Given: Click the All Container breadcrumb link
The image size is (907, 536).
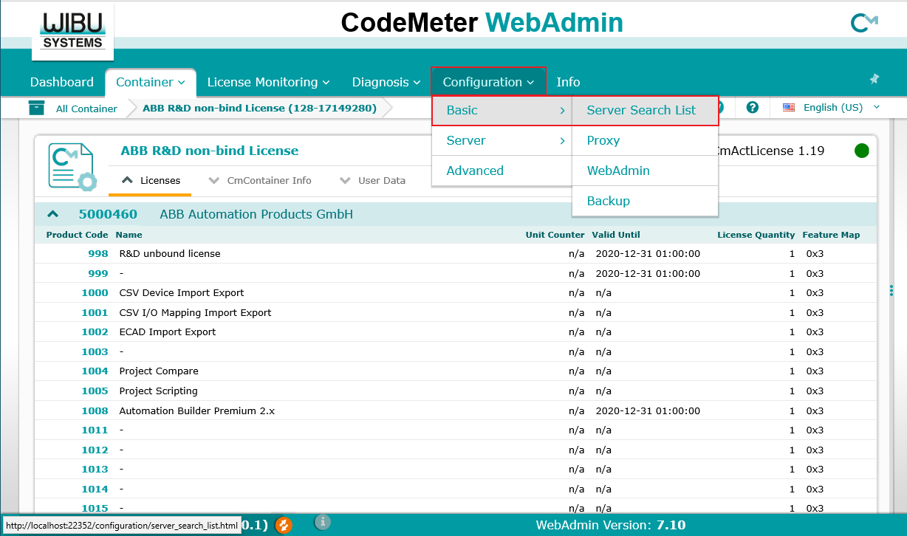Looking at the screenshot, I should point(86,109).
